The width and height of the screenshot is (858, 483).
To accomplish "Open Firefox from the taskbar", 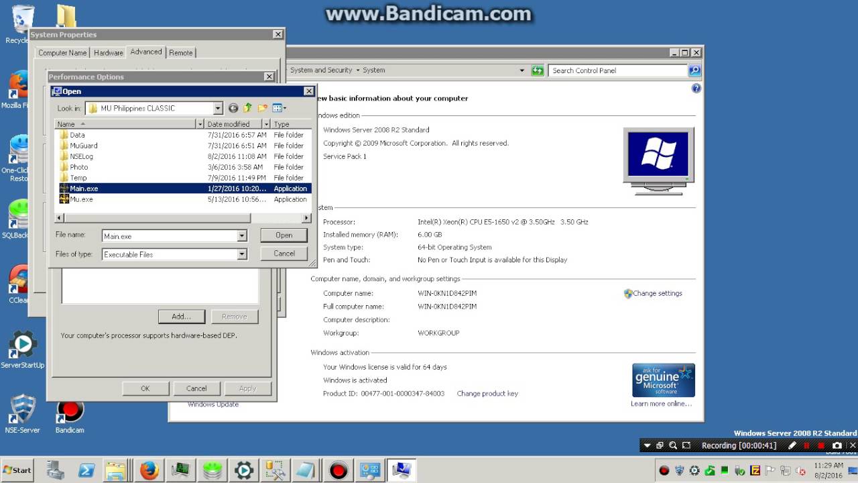I will tap(149, 470).
